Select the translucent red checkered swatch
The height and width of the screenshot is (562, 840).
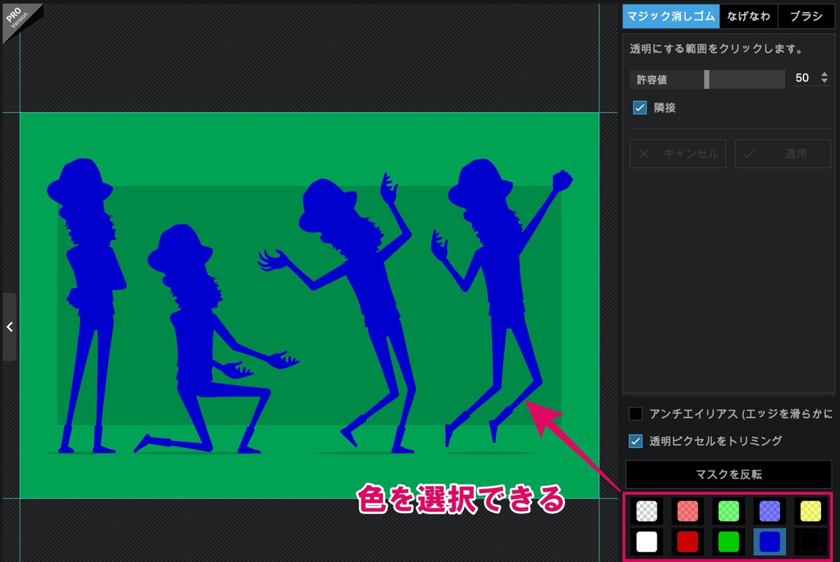[x=687, y=512]
